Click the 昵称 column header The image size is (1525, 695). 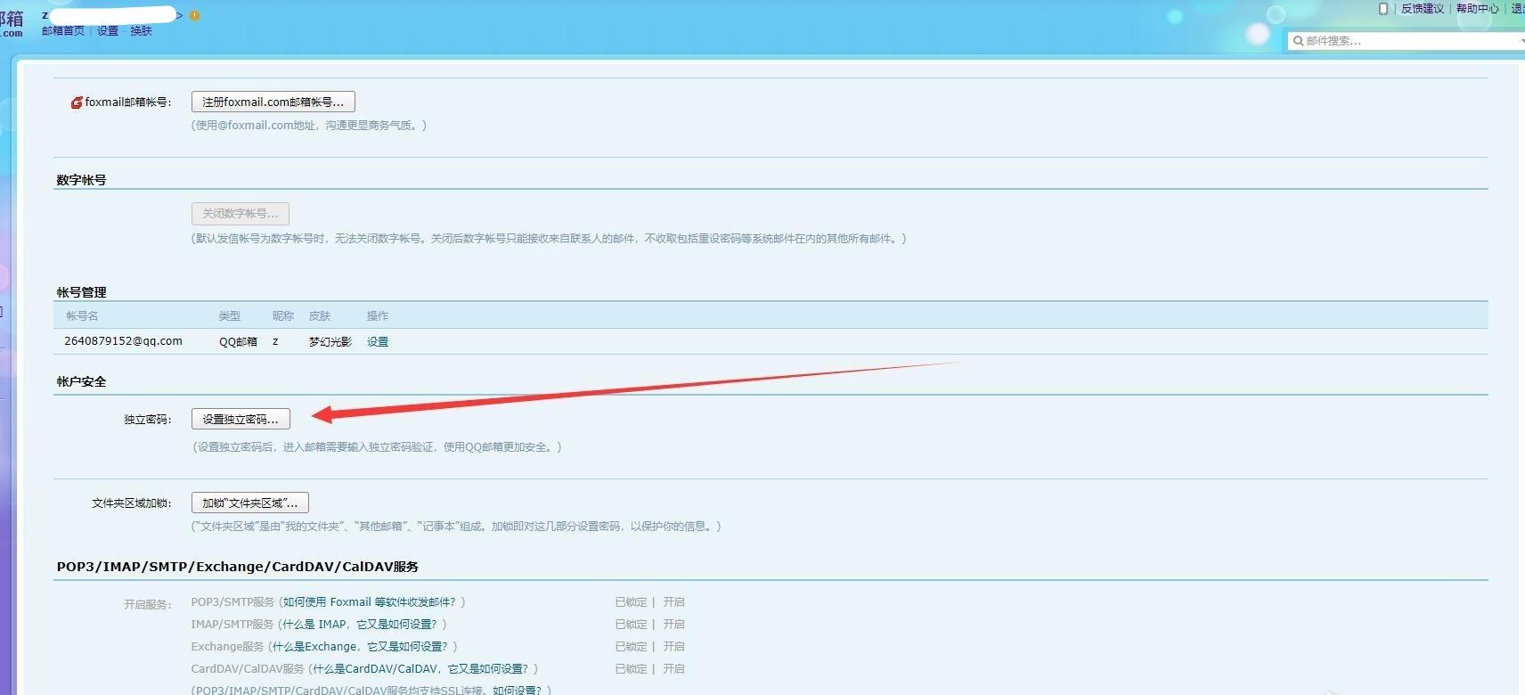coord(283,315)
